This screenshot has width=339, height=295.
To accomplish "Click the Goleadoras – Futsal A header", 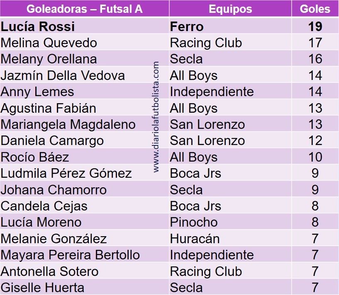I will [x=84, y=9].
